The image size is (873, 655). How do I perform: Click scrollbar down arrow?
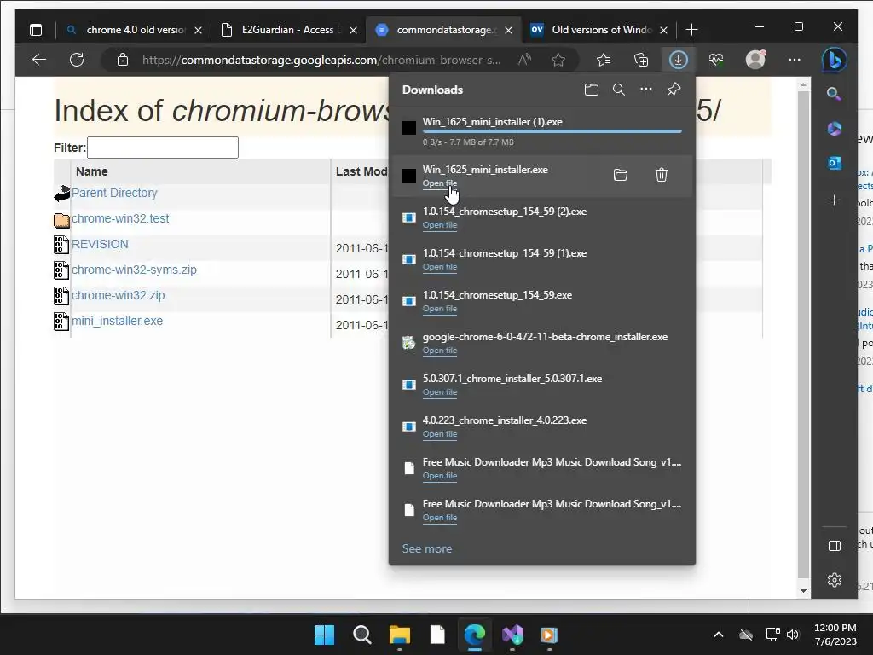tap(803, 591)
